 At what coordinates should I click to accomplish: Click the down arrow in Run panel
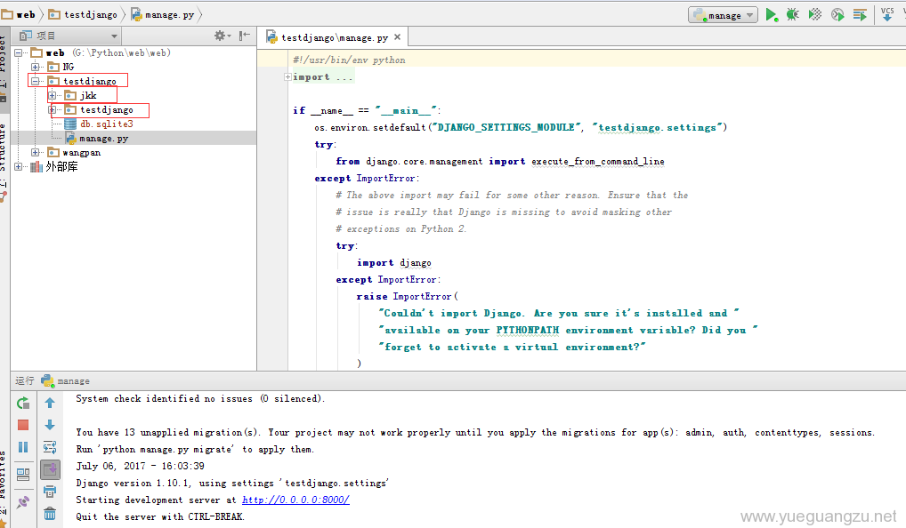(x=50, y=425)
